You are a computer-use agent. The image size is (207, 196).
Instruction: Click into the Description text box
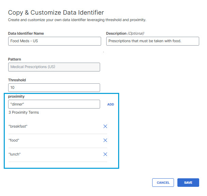click(153, 41)
